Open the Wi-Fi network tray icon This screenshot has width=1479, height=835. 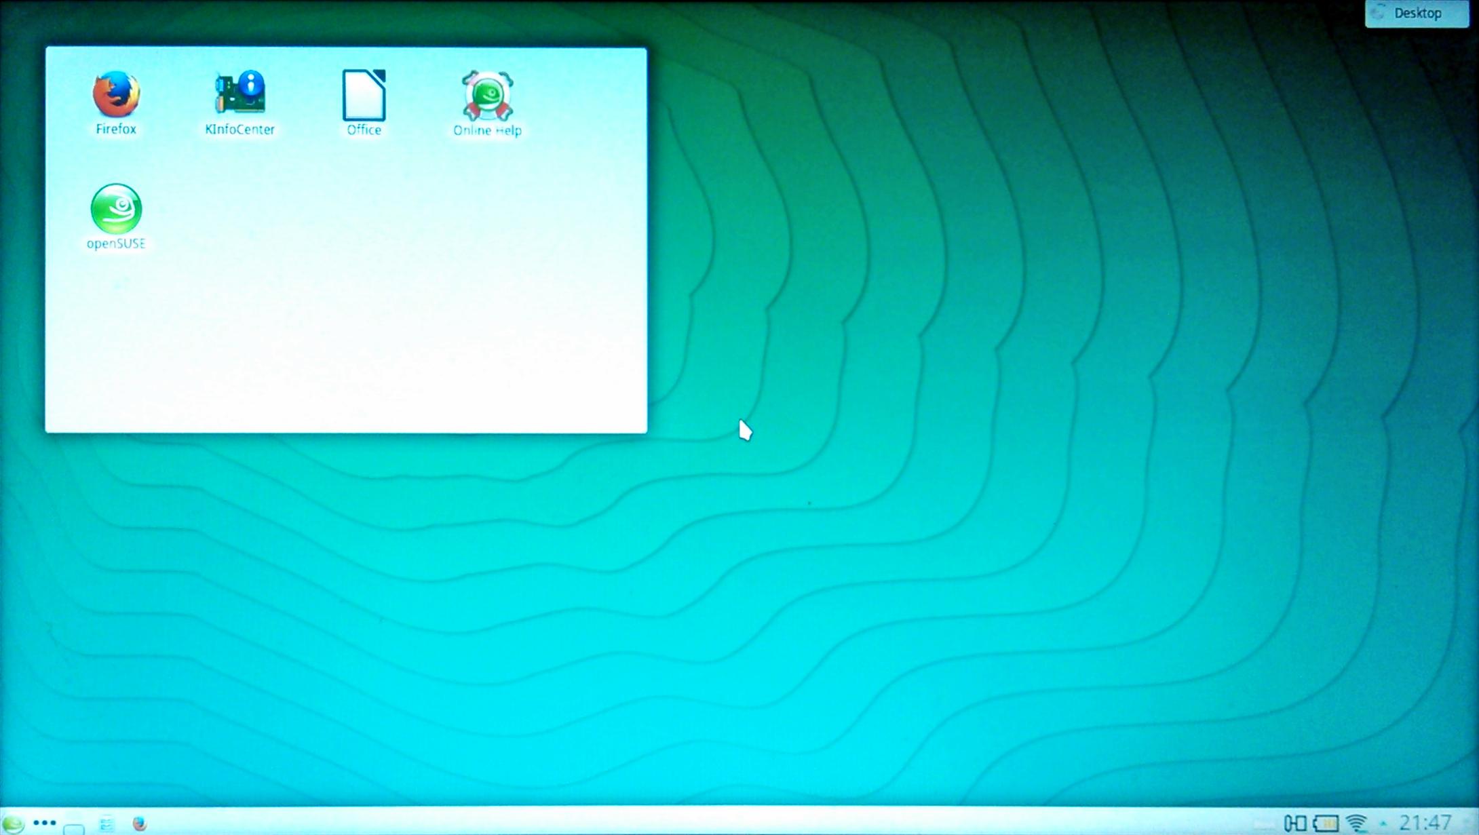coord(1357,823)
